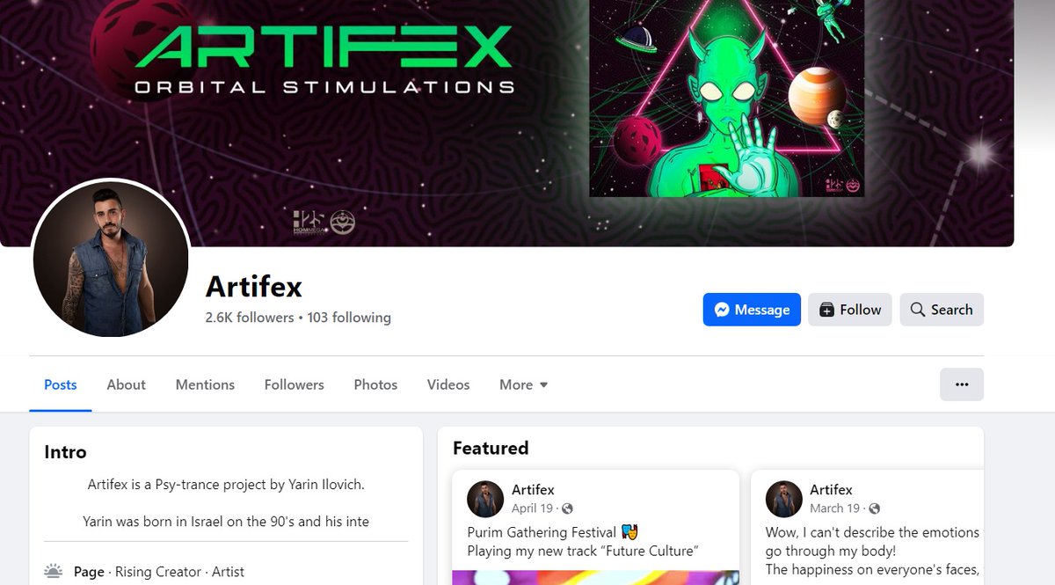The width and height of the screenshot is (1055, 585).
Task: Open Artifex avatar on March 19 featured post
Action: 783,499
